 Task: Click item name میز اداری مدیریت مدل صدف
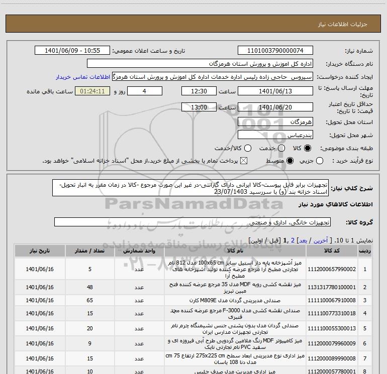(x=235, y=371)
